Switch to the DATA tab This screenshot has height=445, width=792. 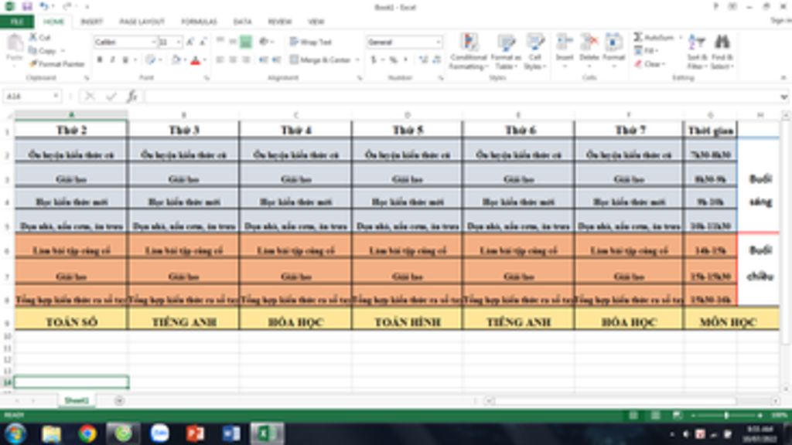tap(242, 22)
